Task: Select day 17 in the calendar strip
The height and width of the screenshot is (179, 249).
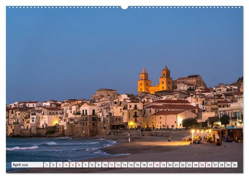Action: point(150,165)
